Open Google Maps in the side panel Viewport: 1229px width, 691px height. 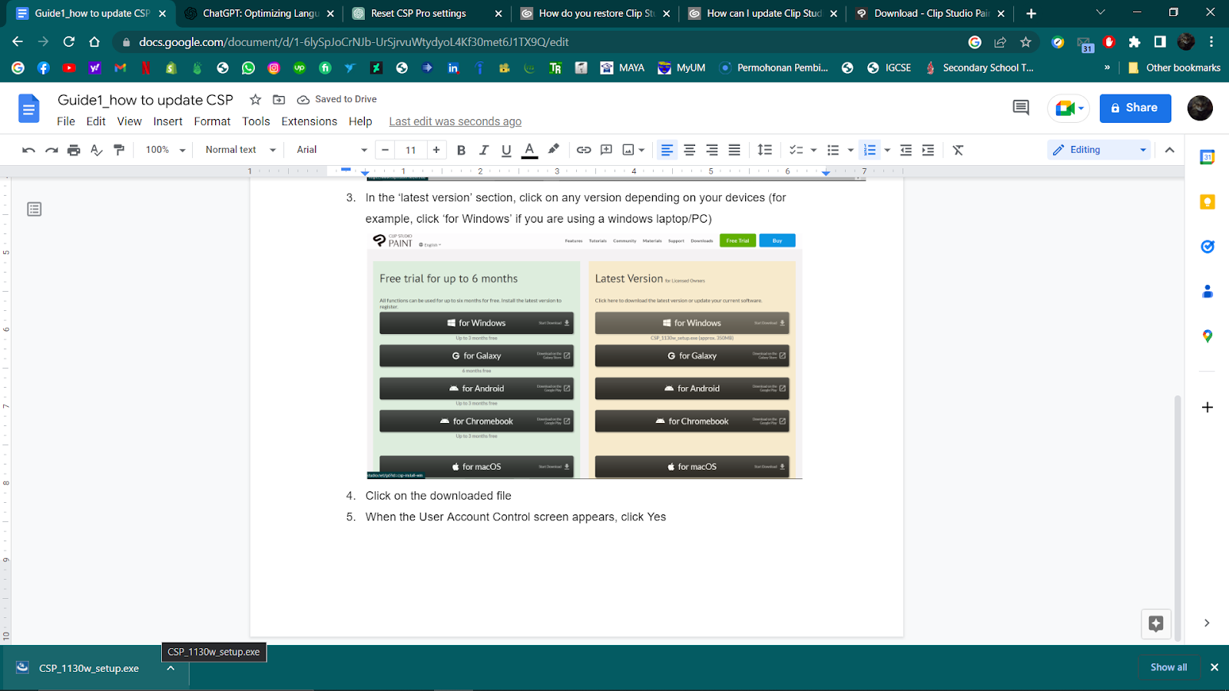[1207, 336]
